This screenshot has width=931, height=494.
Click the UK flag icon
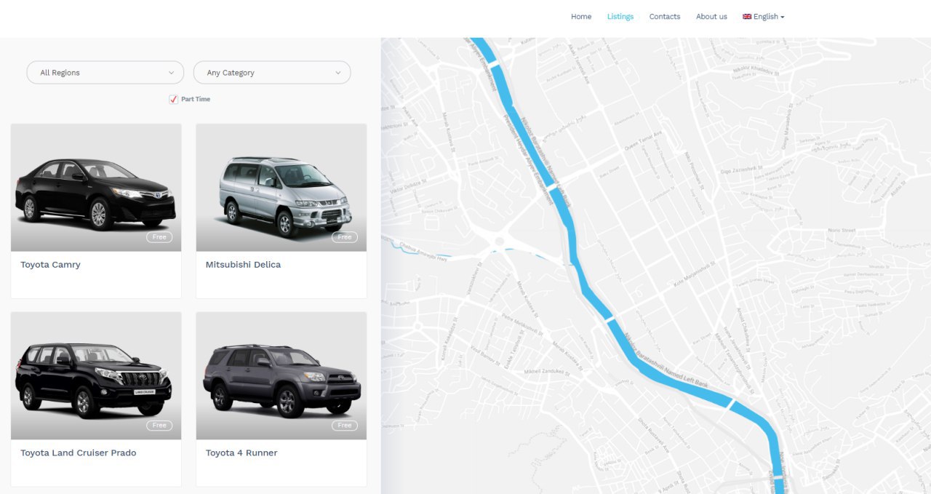click(747, 17)
